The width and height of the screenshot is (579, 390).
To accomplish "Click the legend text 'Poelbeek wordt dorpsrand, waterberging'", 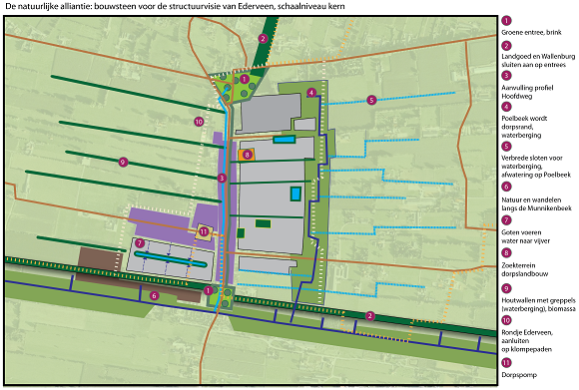I will [x=524, y=127].
